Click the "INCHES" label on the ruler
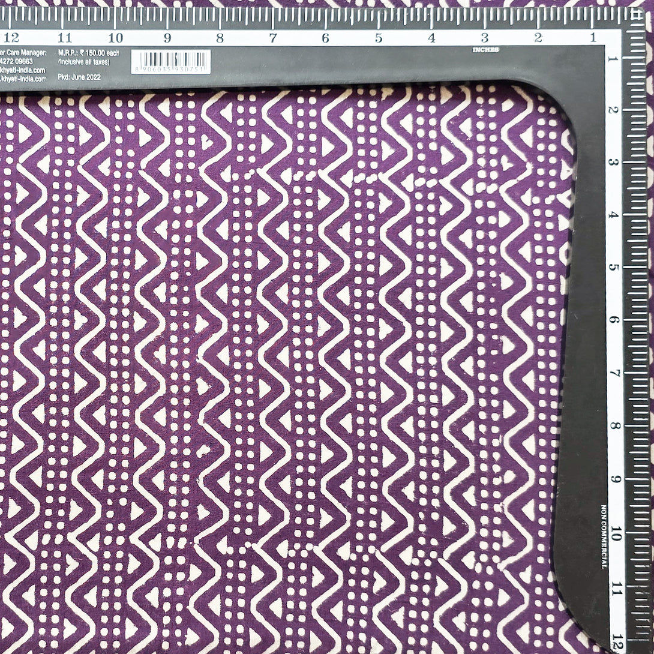This screenshot has width=654, height=654. coord(485,50)
